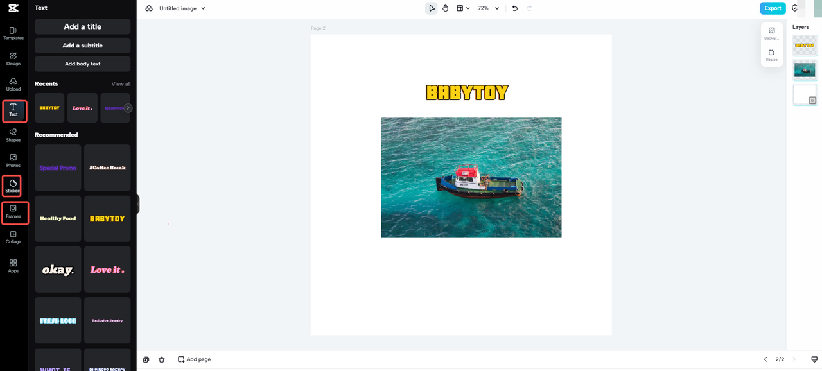Open the Upload panel
Viewport: 822px width, 371px height.
[13, 85]
